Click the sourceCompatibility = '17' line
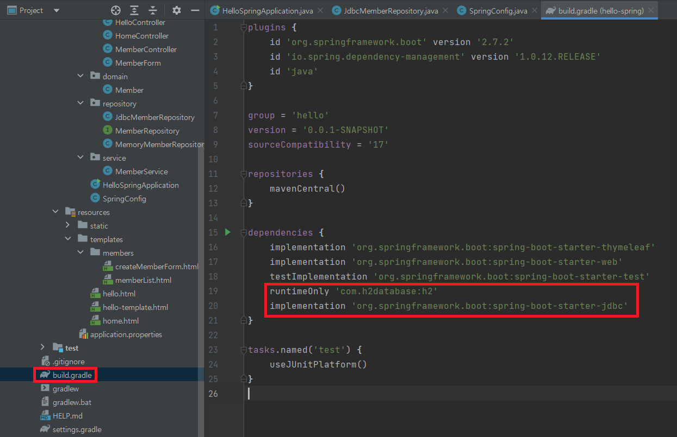This screenshot has height=437, width=677. tap(318, 144)
